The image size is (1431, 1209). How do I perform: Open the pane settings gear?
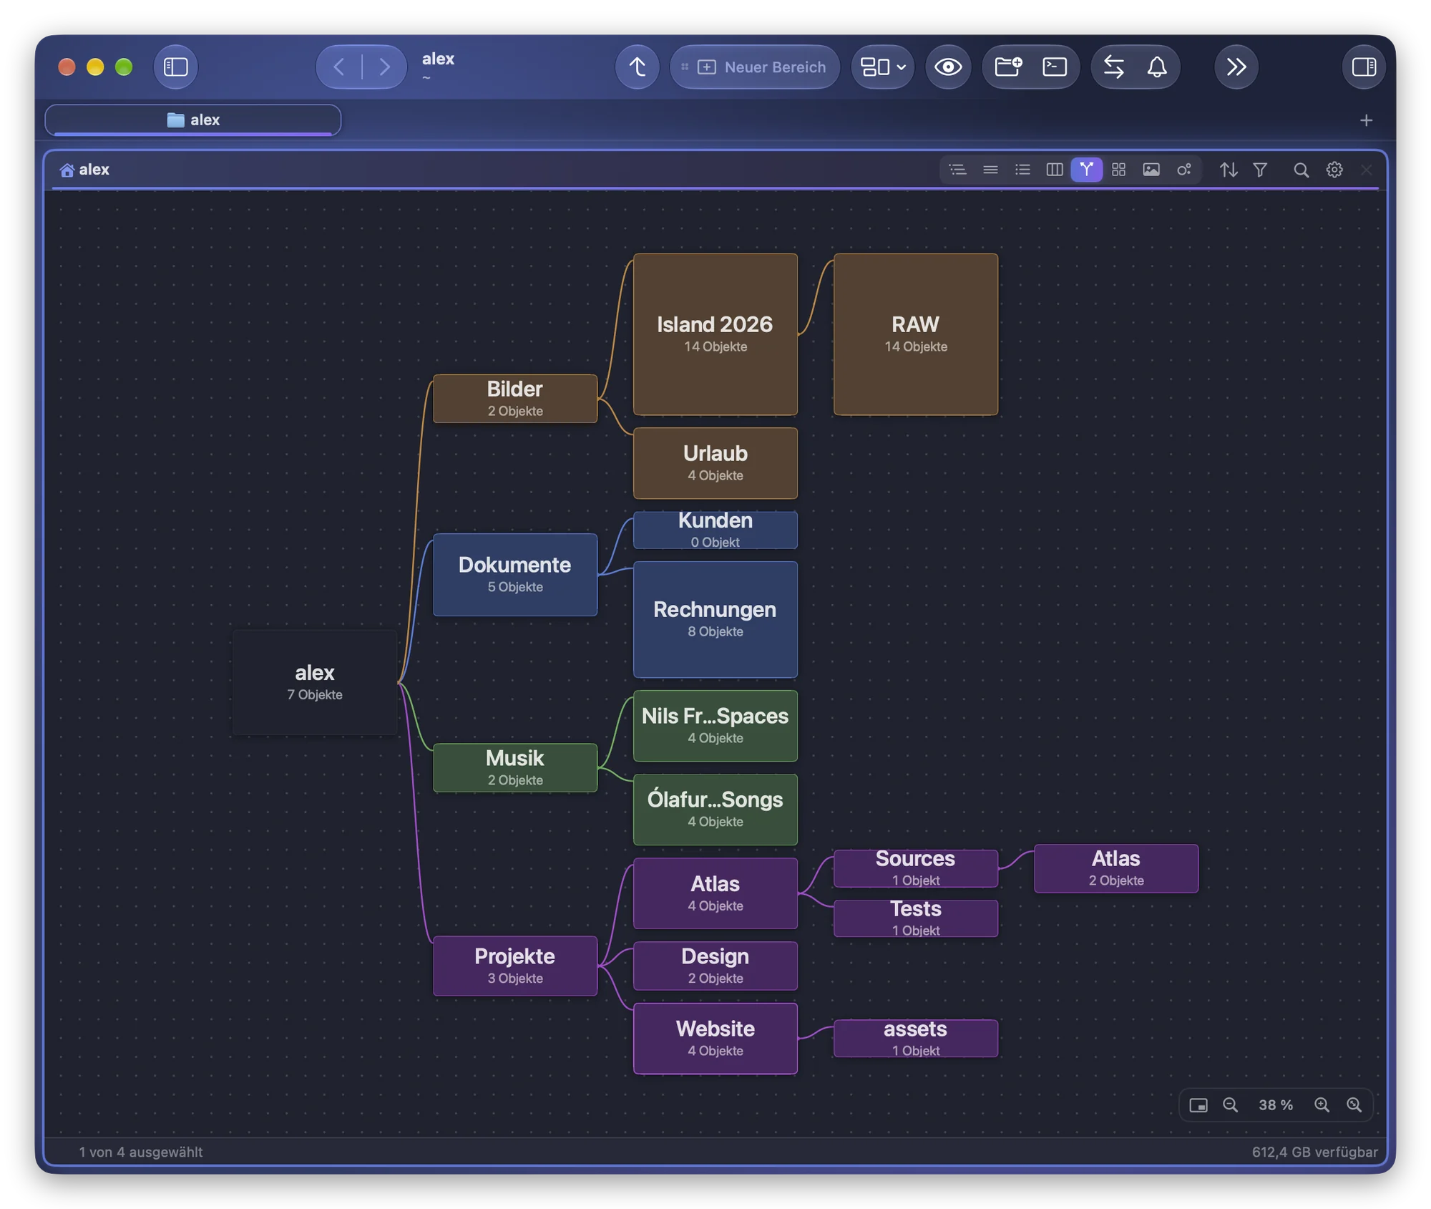point(1334,170)
